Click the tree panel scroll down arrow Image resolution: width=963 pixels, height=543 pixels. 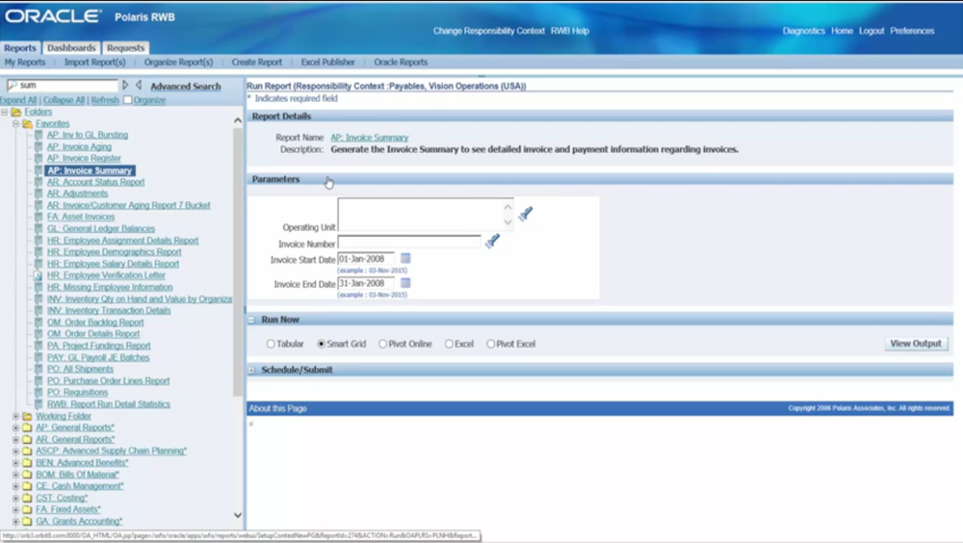238,515
